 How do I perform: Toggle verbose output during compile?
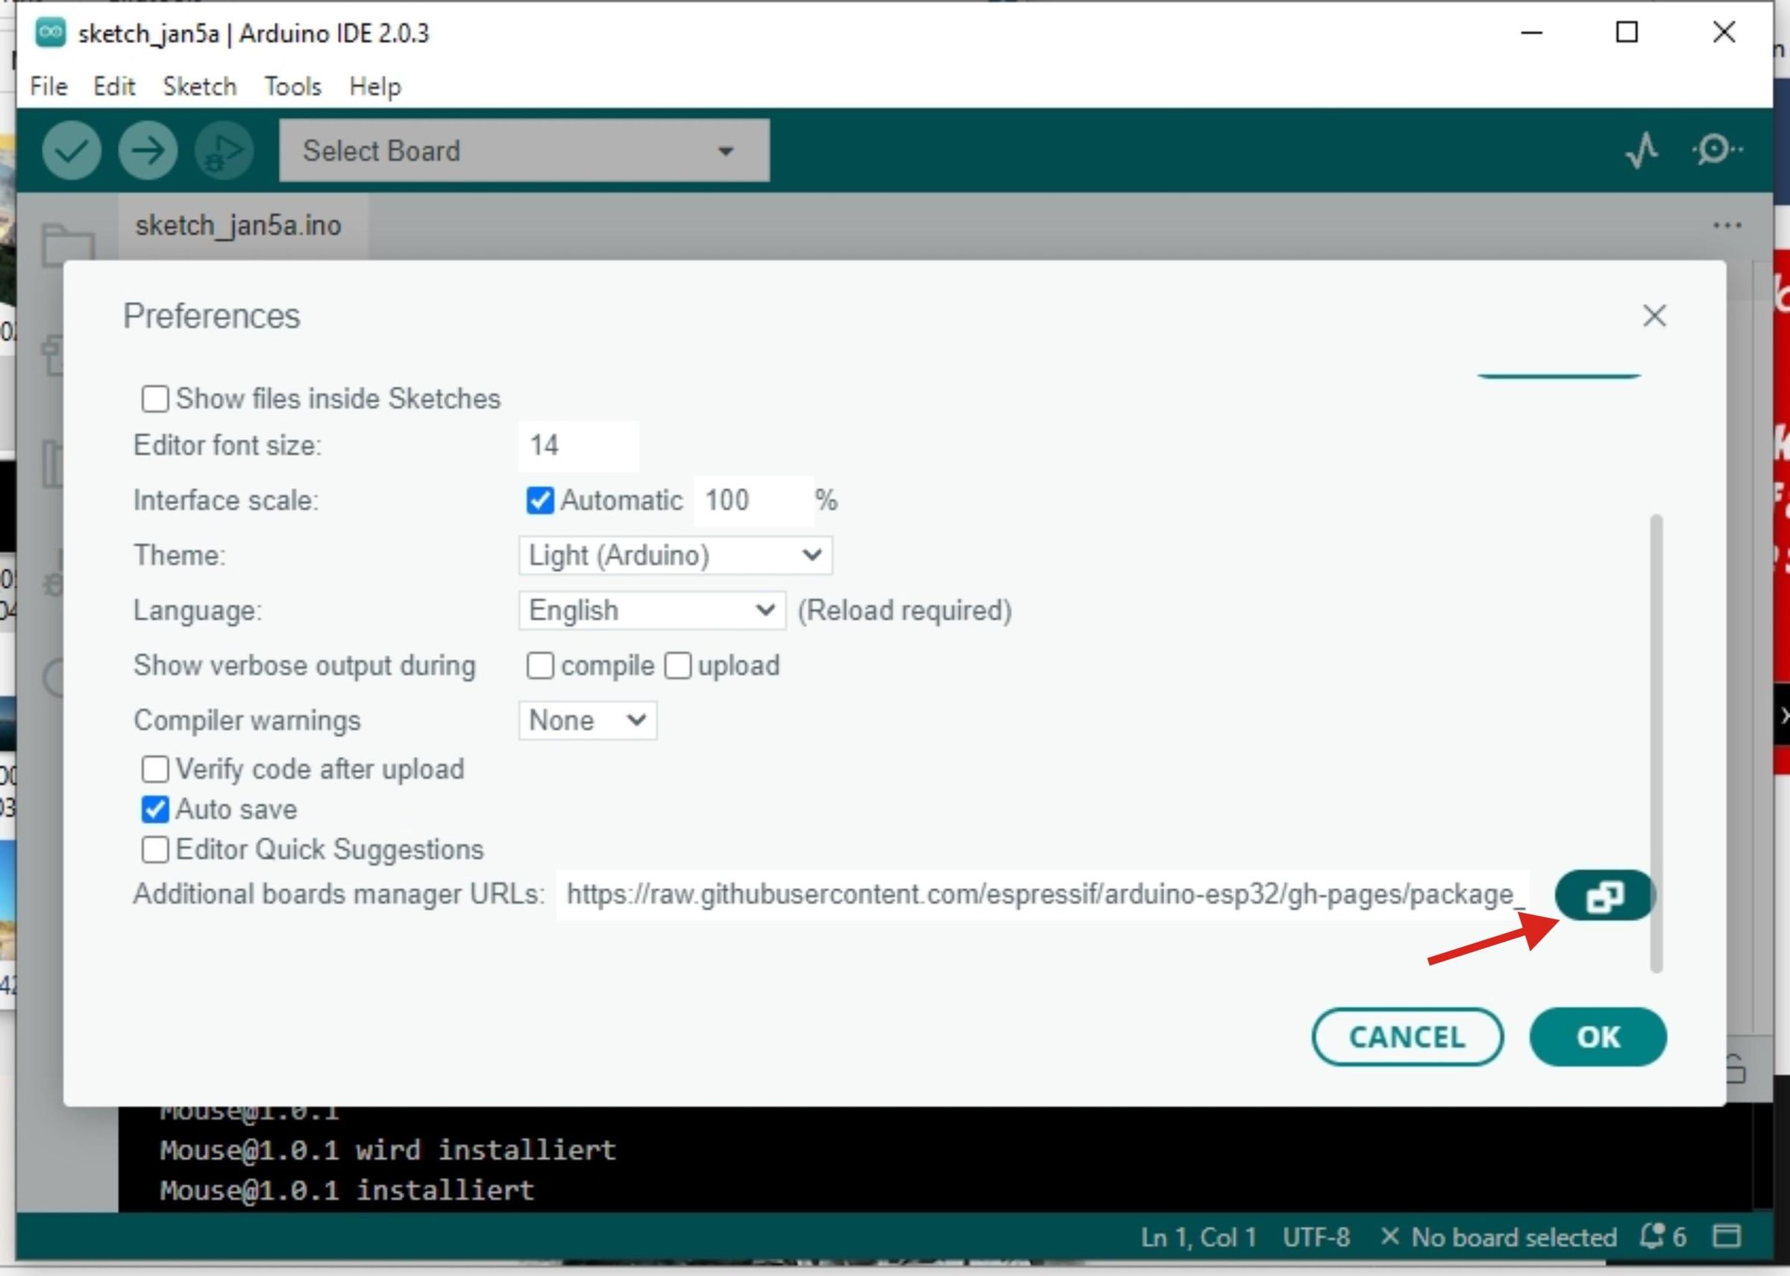pyautogui.click(x=540, y=665)
